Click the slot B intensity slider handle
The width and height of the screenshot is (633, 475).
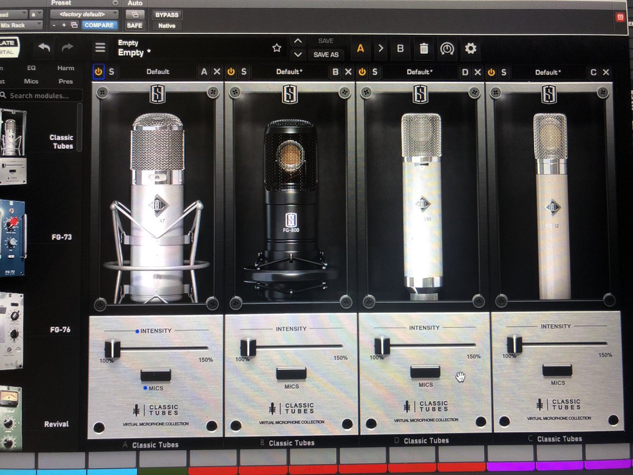(248, 347)
